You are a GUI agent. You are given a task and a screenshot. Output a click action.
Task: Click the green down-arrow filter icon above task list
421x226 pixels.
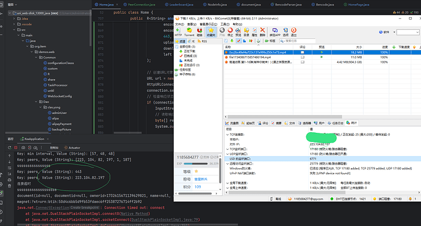(232, 41)
